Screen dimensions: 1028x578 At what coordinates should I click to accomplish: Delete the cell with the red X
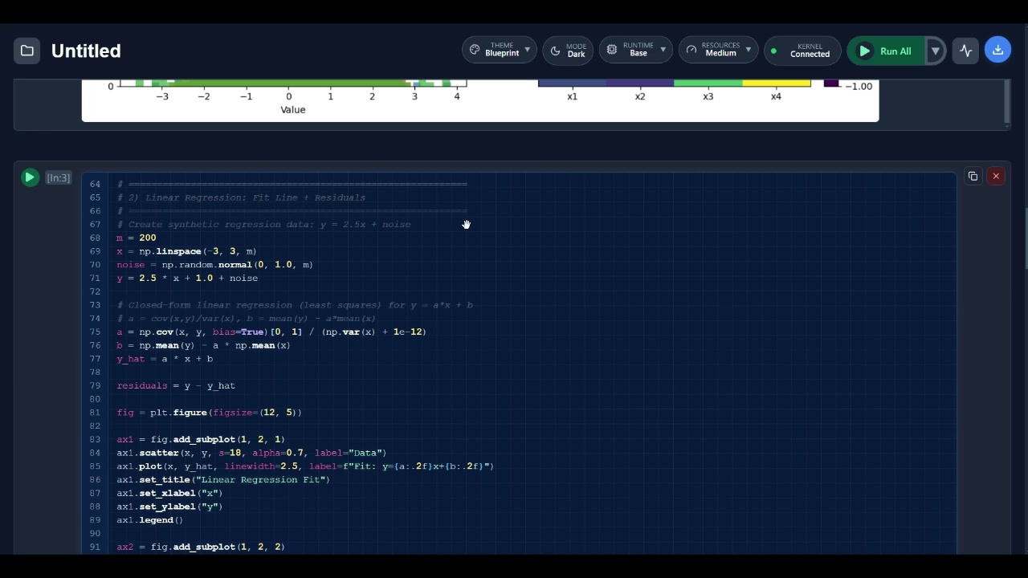996,177
